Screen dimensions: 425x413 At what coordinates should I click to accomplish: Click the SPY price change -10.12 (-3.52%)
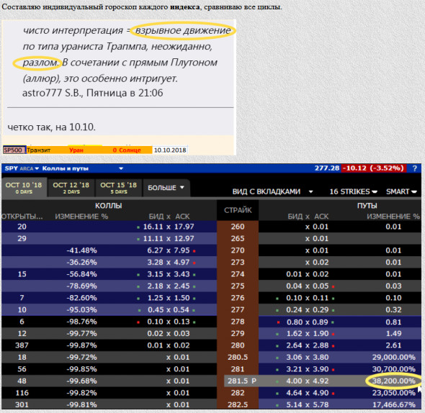pyautogui.click(x=374, y=168)
